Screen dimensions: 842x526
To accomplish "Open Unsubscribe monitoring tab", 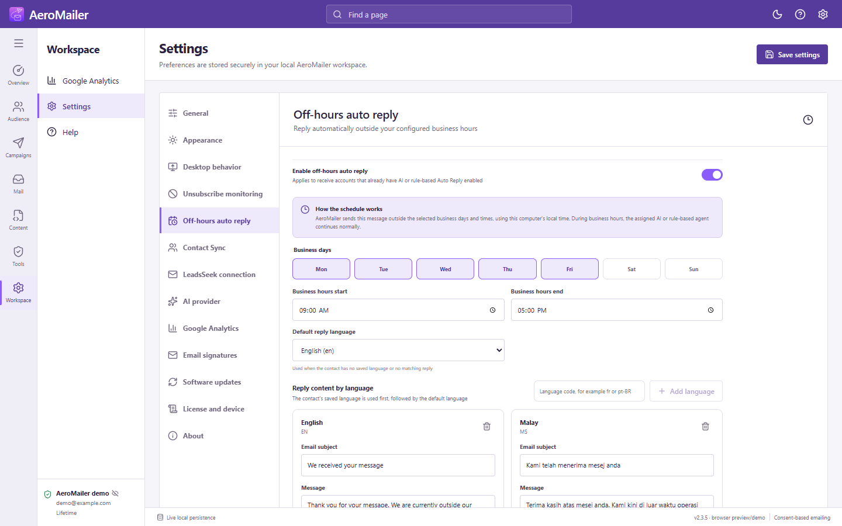I will click(219, 194).
